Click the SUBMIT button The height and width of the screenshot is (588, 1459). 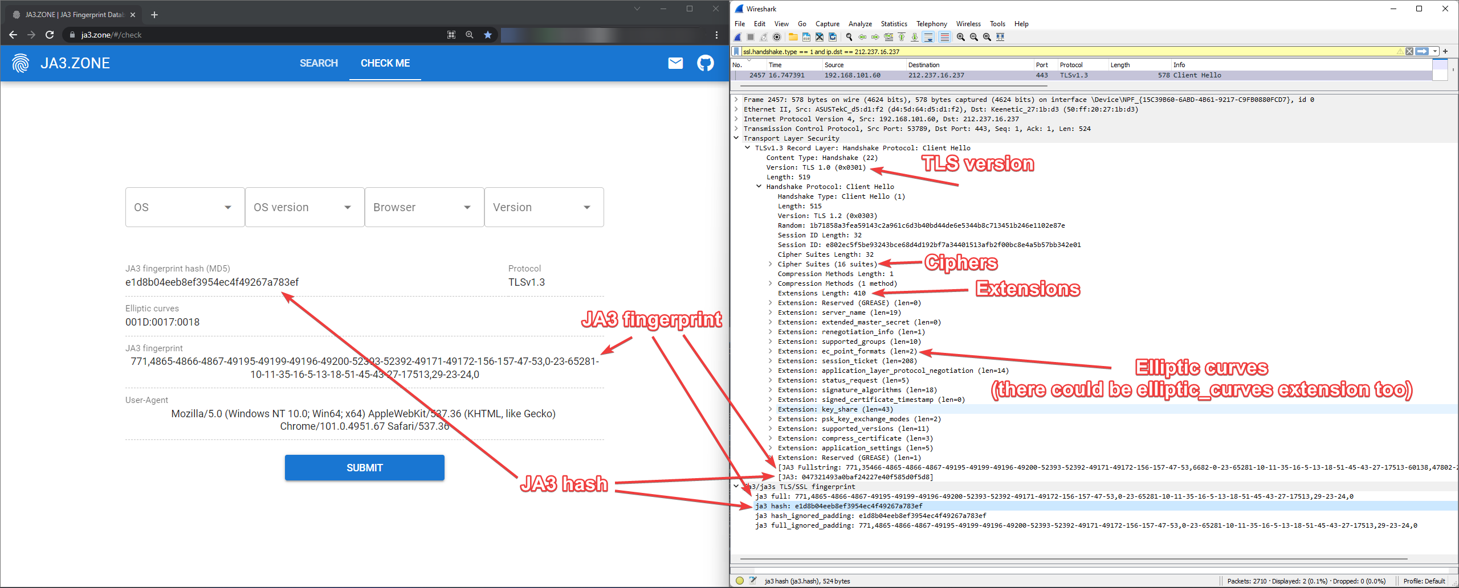coord(365,467)
